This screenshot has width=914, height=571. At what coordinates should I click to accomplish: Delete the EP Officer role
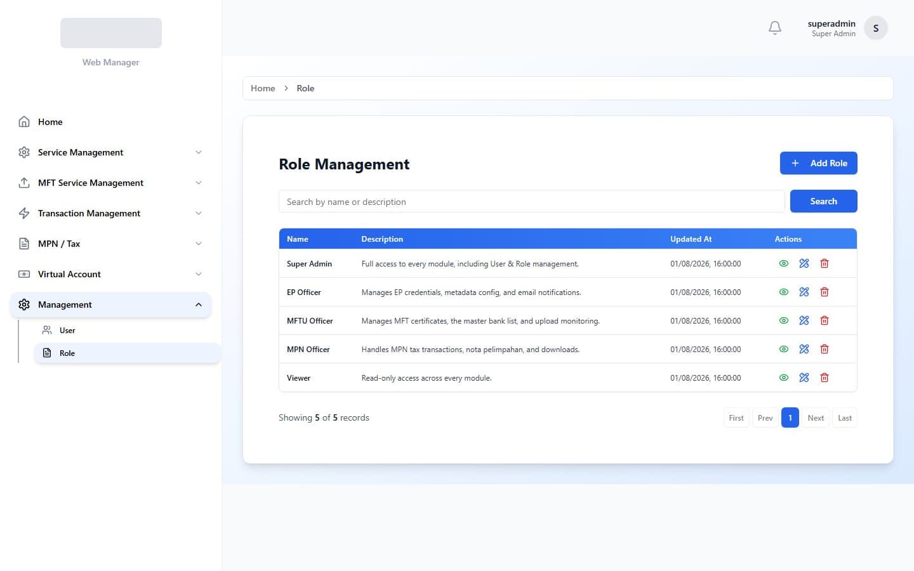(x=825, y=292)
